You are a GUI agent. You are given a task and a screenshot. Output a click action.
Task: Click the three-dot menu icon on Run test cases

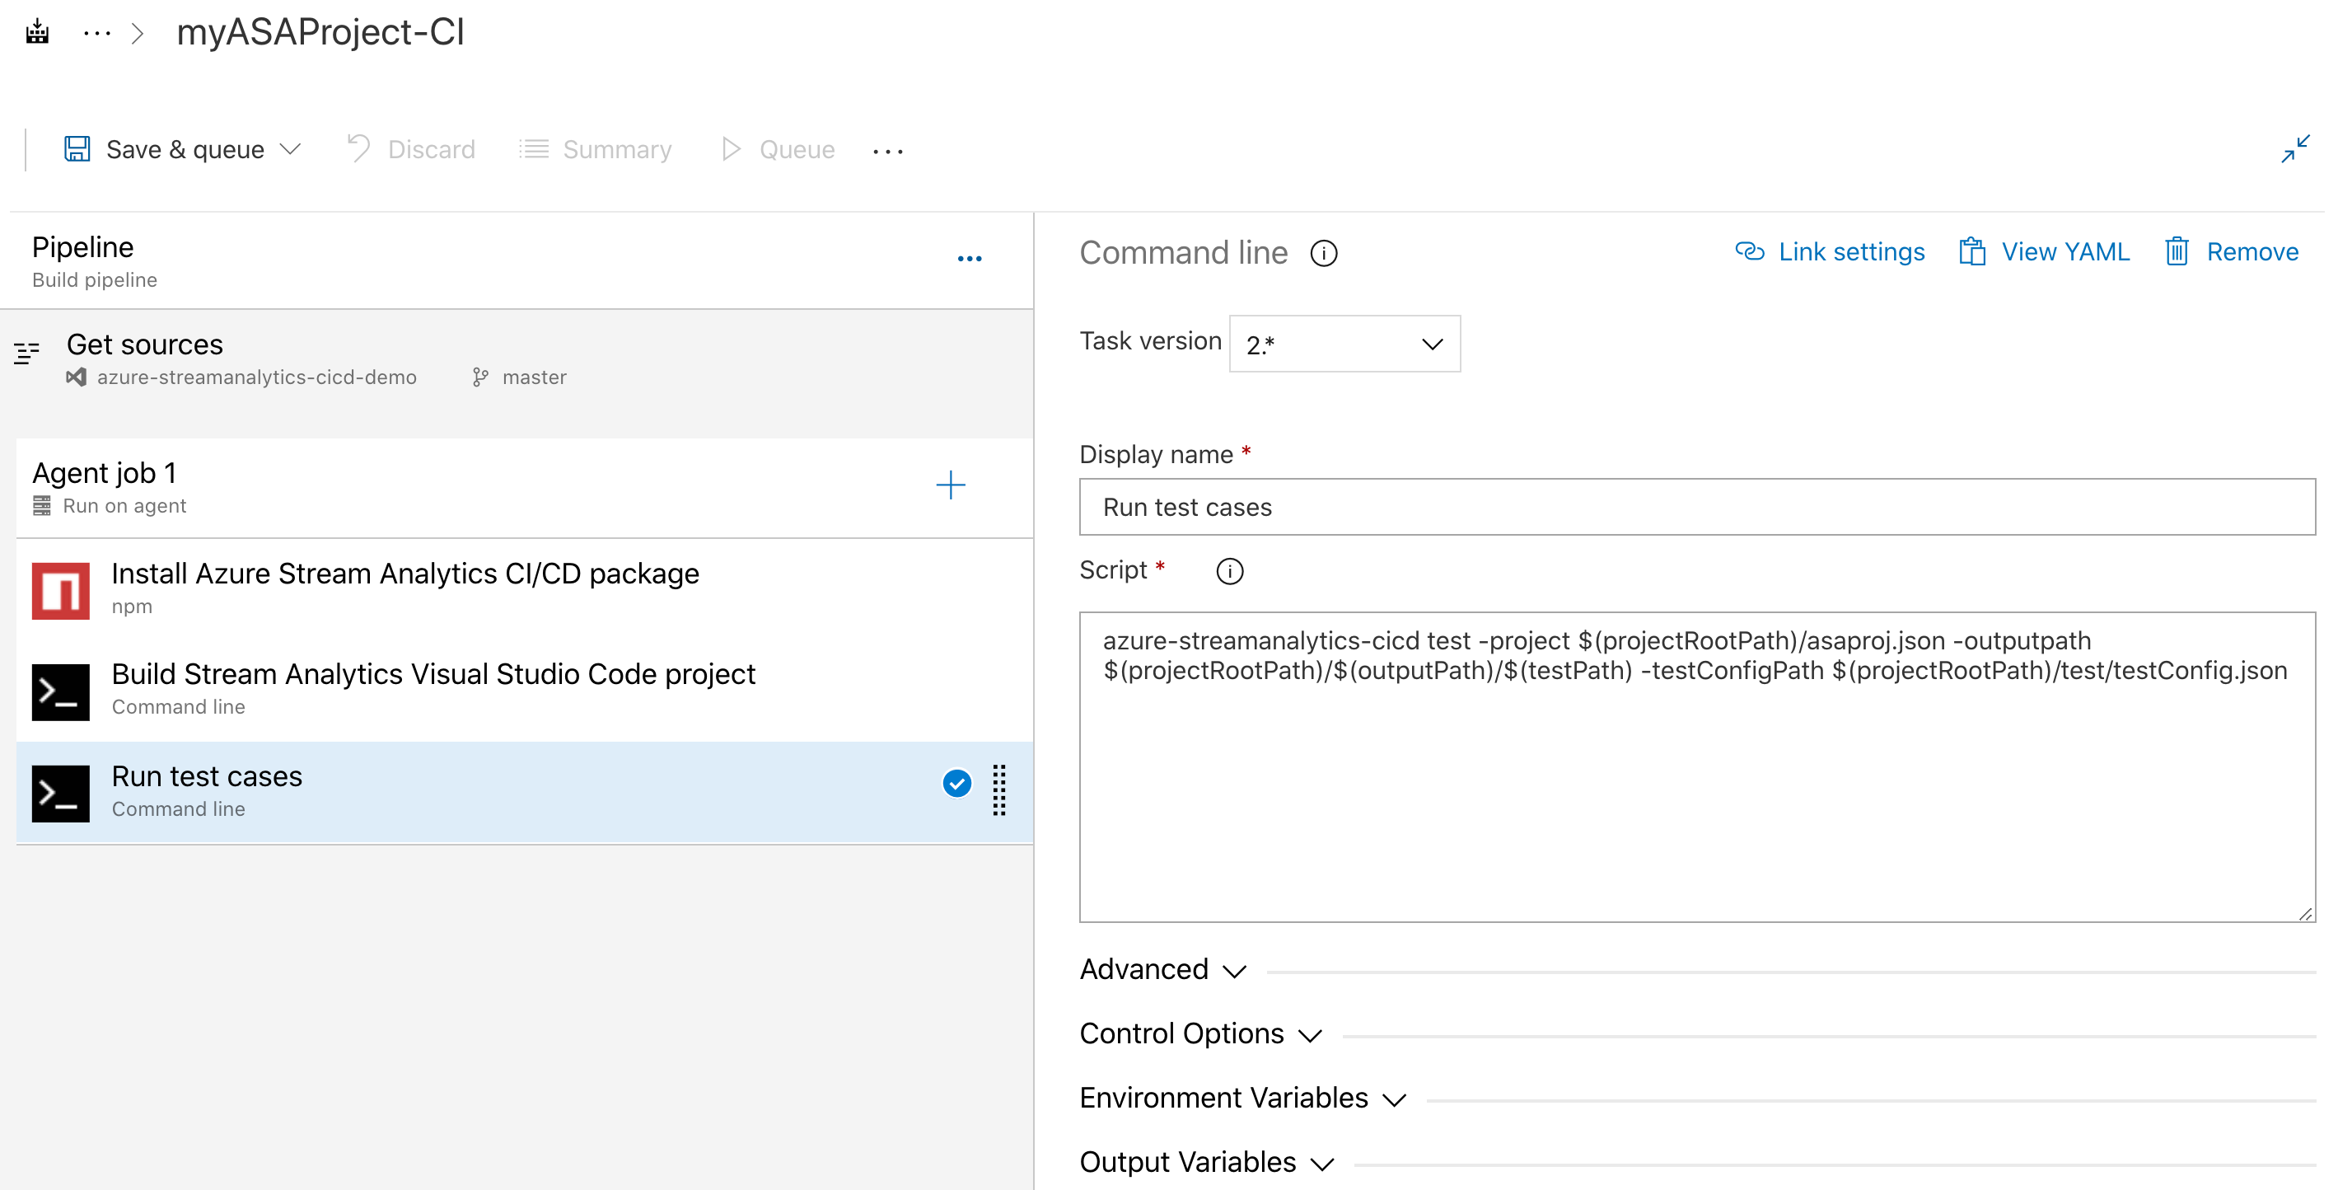tap(997, 786)
